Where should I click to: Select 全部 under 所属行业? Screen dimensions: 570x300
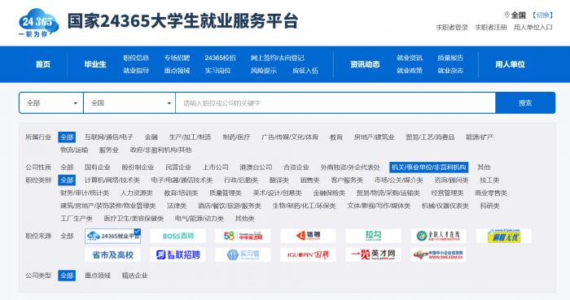67,137
